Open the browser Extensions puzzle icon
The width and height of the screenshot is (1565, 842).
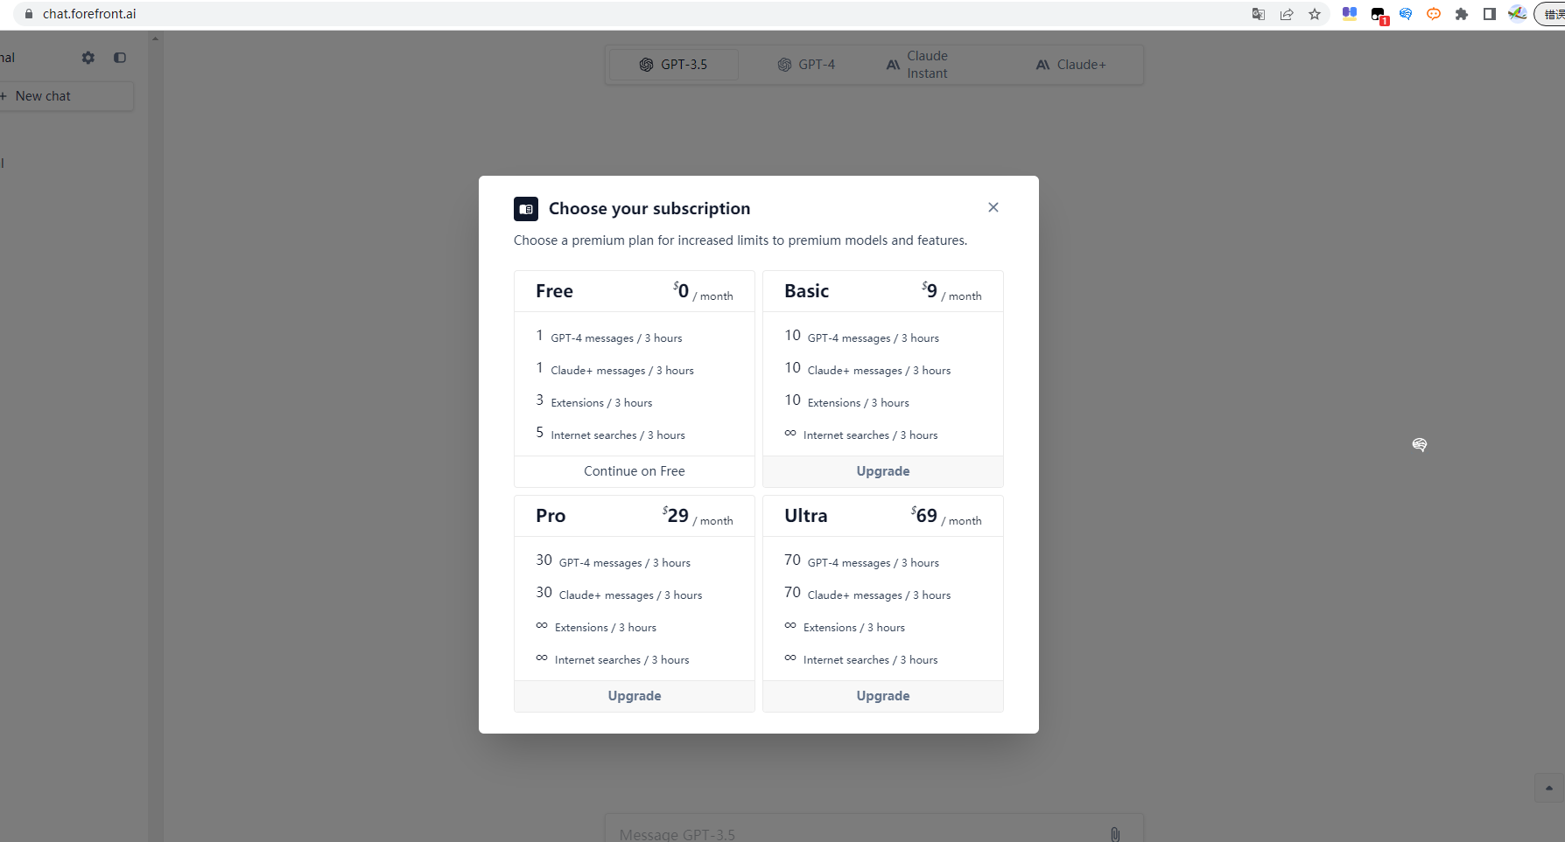(x=1462, y=14)
